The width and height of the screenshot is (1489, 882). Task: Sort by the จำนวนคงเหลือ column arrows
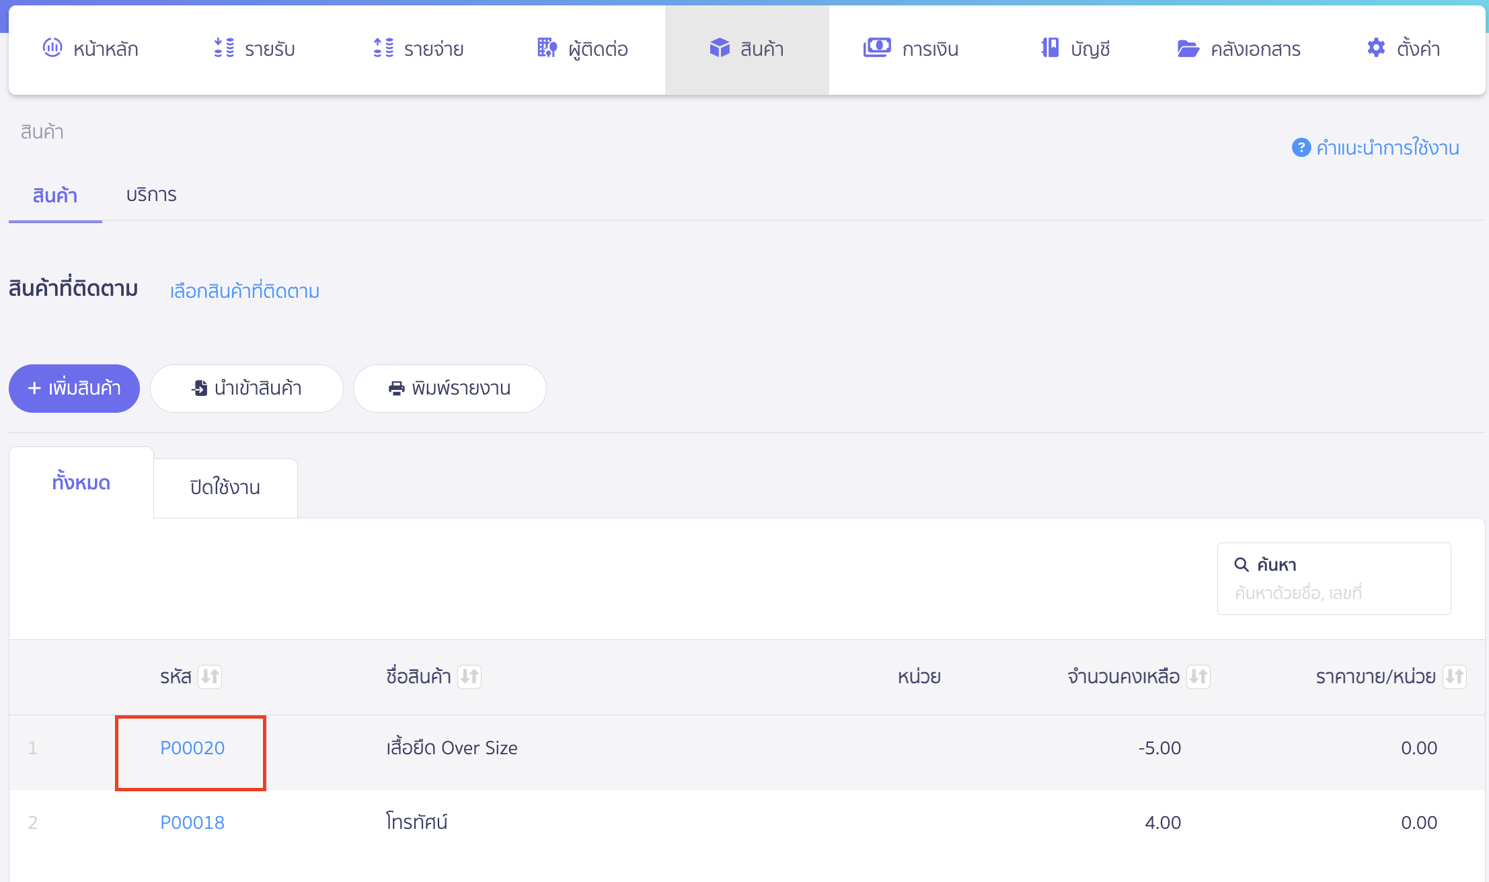tap(1198, 676)
